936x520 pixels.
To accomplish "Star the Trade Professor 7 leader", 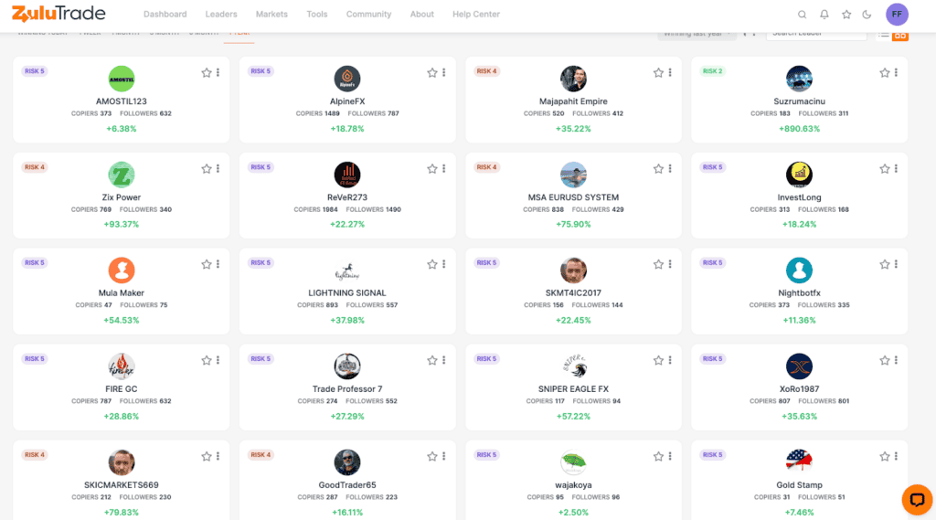I will point(432,361).
